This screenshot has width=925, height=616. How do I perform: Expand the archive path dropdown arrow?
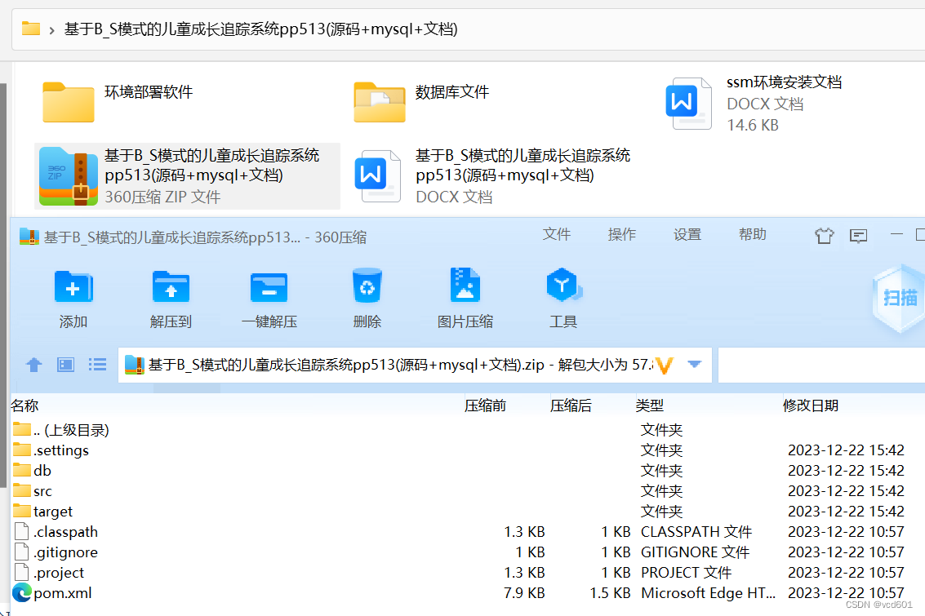[696, 364]
